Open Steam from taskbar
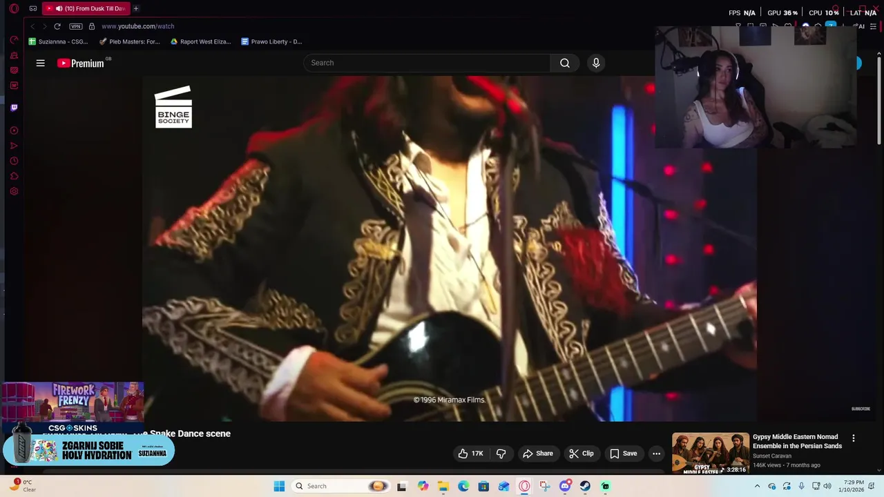This screenshot has height=497, width=884. click(585, 486)
